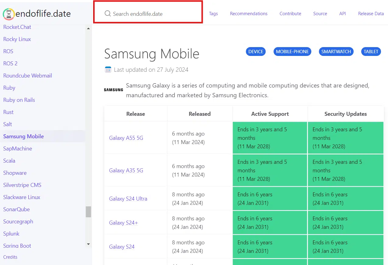Screen dimensions: 388x265
Task: Open the Recommendations page
Action: [x=249, y=14]
